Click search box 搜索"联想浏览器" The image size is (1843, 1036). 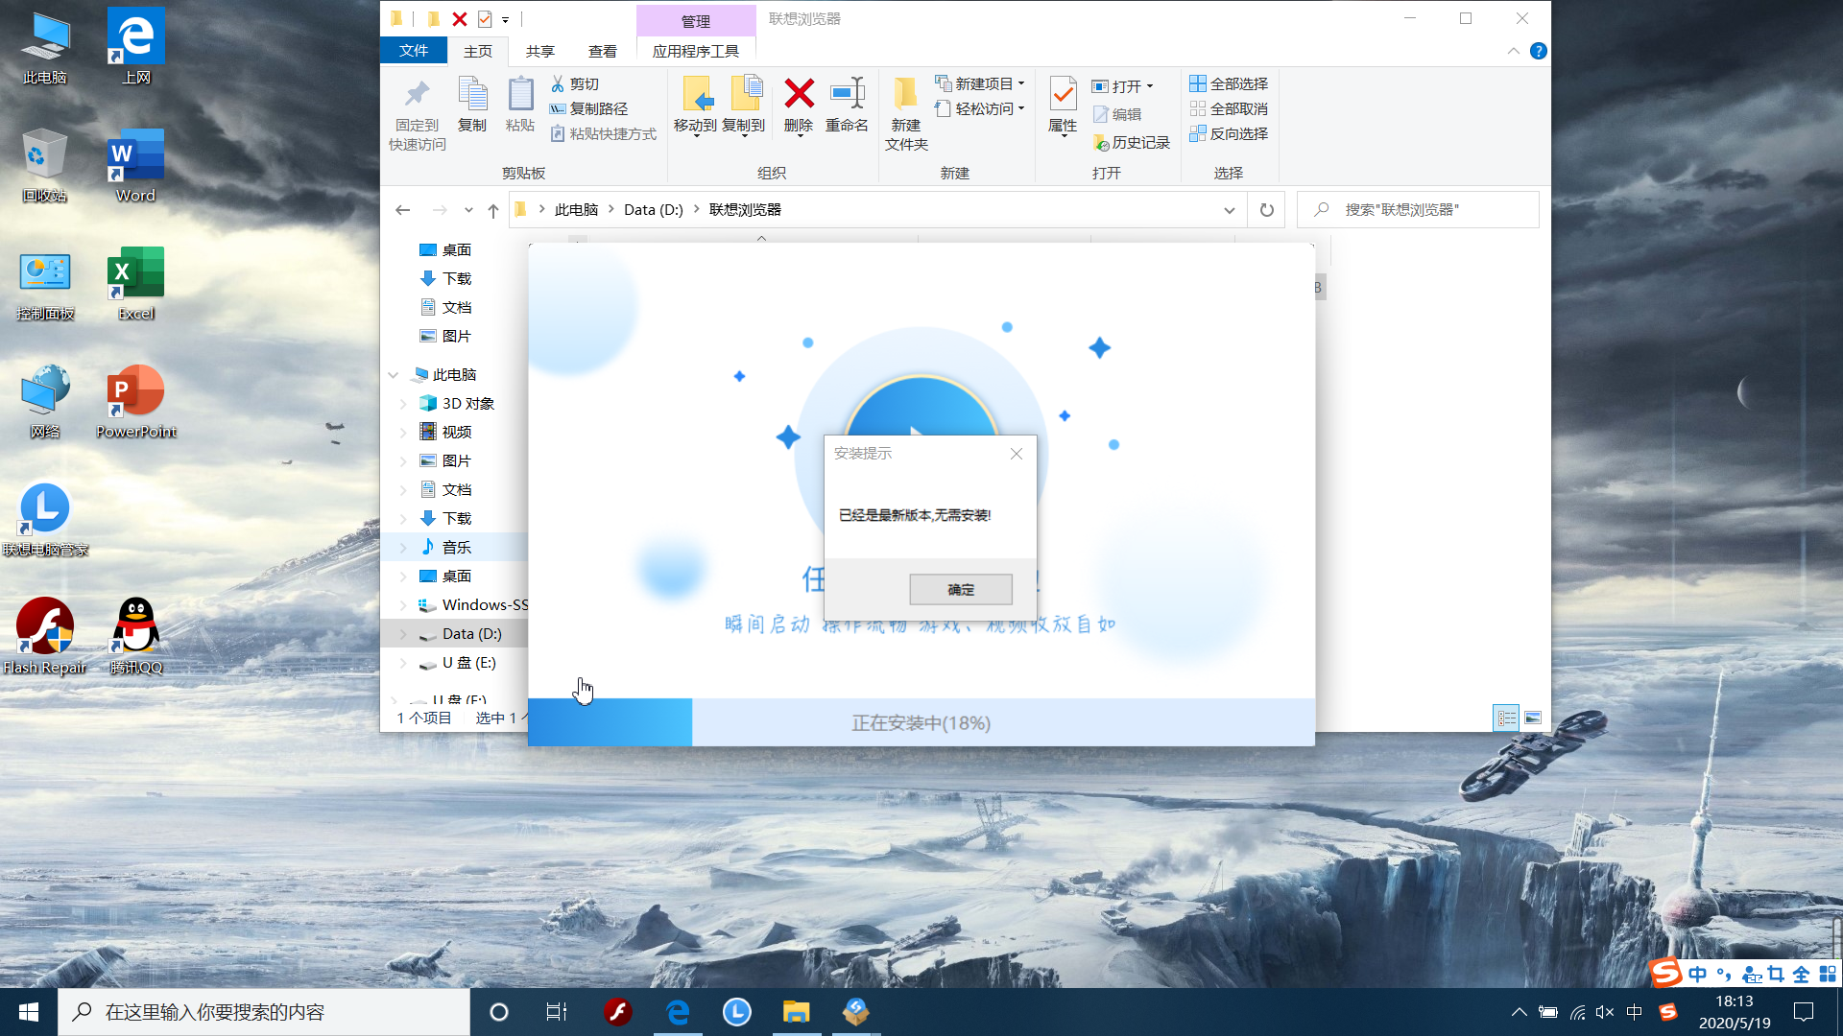(1418, 210)
